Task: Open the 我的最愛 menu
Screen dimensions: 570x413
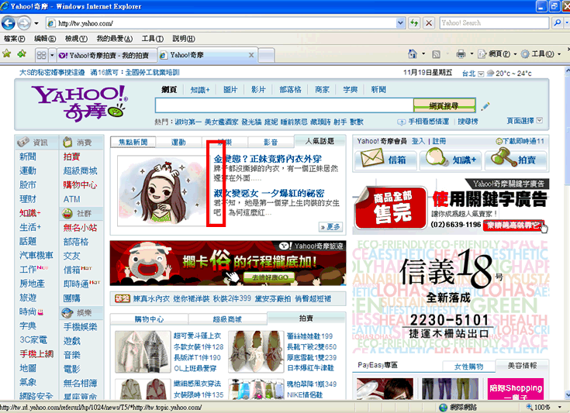Action: tap(114, 39)
